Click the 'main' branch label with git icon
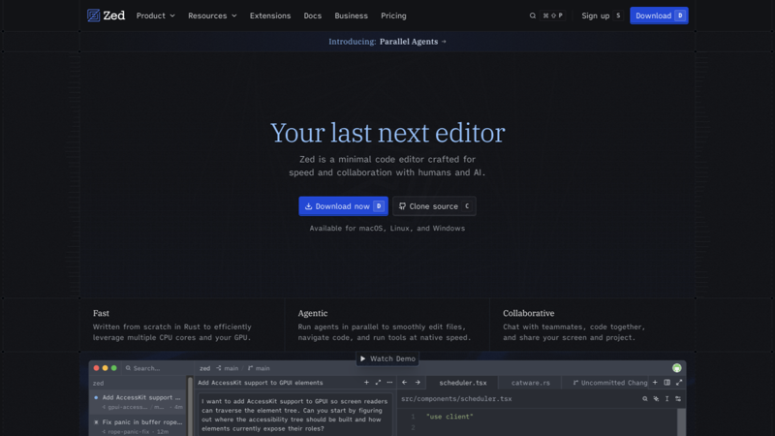The height and width of the screenshot is (436, 775). (259, 368)
